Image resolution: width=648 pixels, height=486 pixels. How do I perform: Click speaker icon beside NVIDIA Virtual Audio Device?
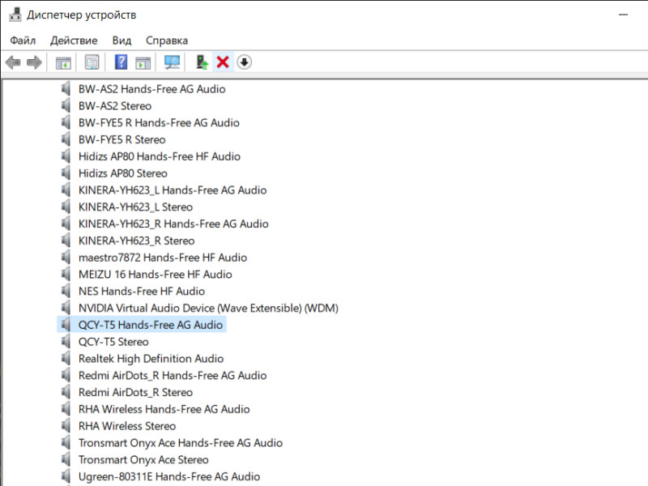pyautogui.click(x=66, y=308)
